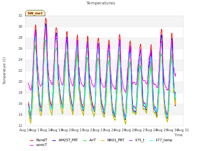Image resolution: width=202 pixels, height=151 pixels.
Task: Click the Aug 31 x-axis date label
Action: click(x=183, y=130)
